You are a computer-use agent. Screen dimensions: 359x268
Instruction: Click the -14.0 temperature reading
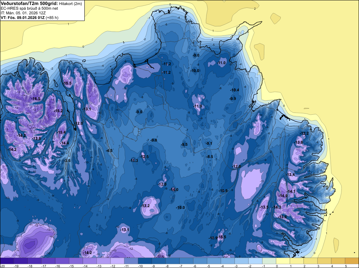tap(174, 190)
